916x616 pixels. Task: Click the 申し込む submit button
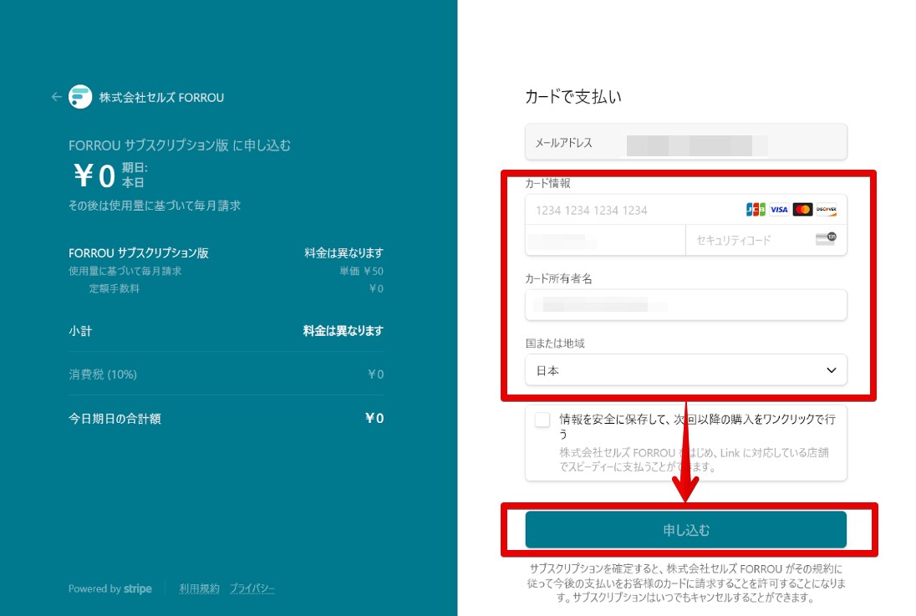[686, 530]
